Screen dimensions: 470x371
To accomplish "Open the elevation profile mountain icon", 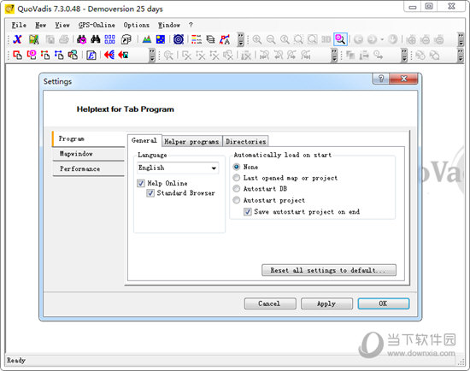I will click(147, 39).
